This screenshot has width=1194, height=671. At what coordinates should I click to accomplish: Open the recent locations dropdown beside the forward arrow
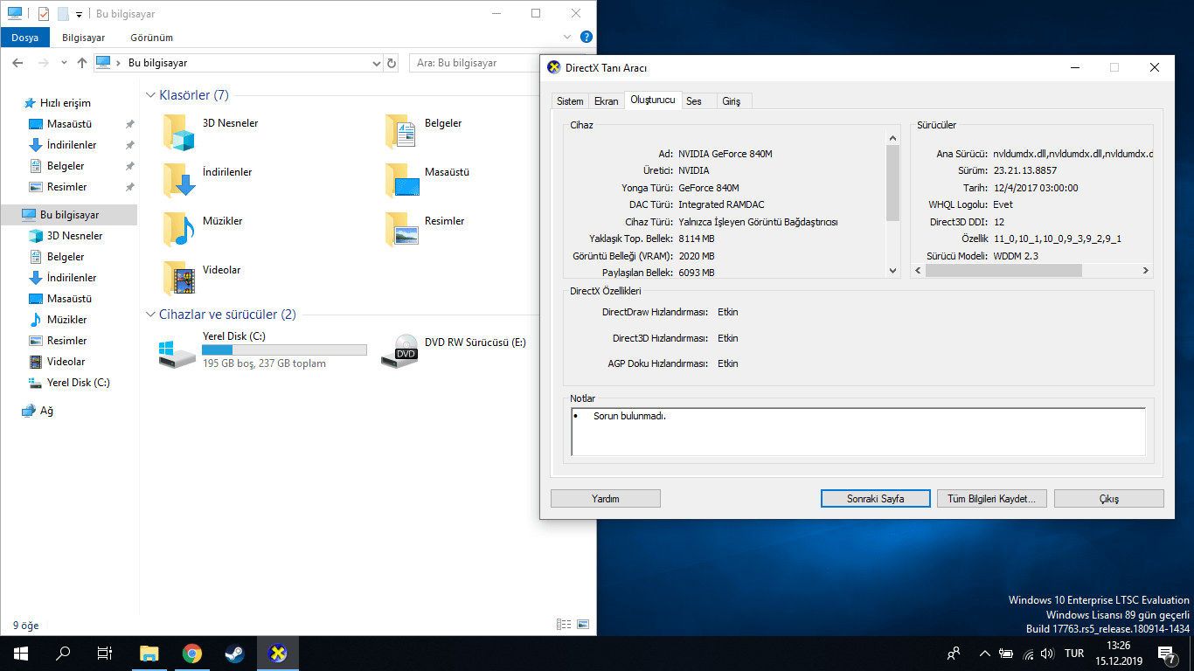click(64, 63)
